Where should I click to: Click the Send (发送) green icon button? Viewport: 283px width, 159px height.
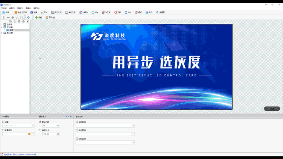click(x=38, y=17)
